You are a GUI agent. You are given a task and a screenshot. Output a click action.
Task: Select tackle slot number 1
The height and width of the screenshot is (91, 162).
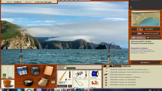[x=53, y=78]
